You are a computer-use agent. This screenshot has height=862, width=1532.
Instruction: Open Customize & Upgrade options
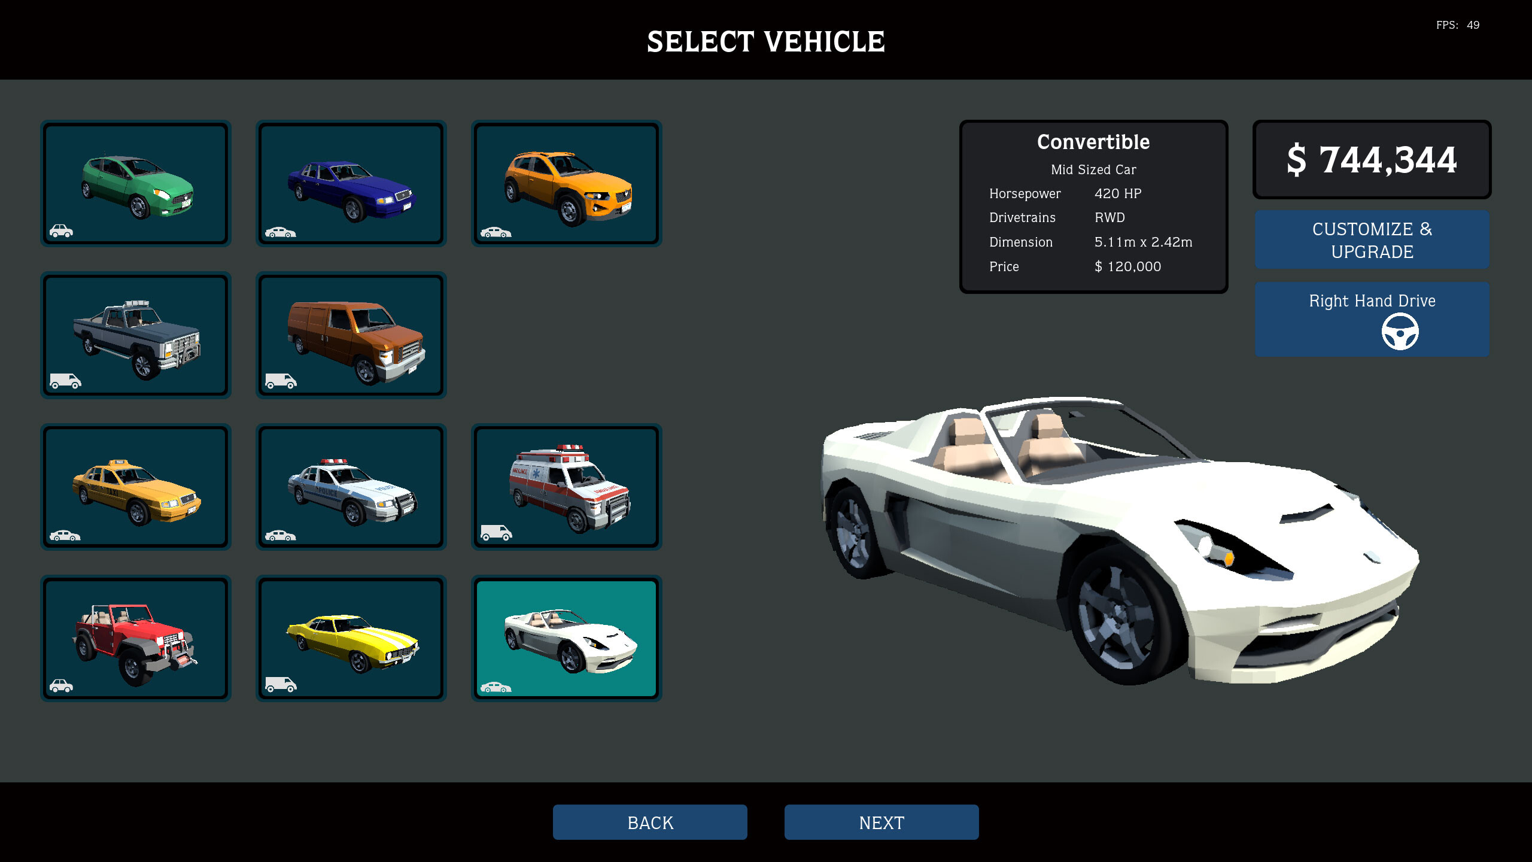[1371, 239]
